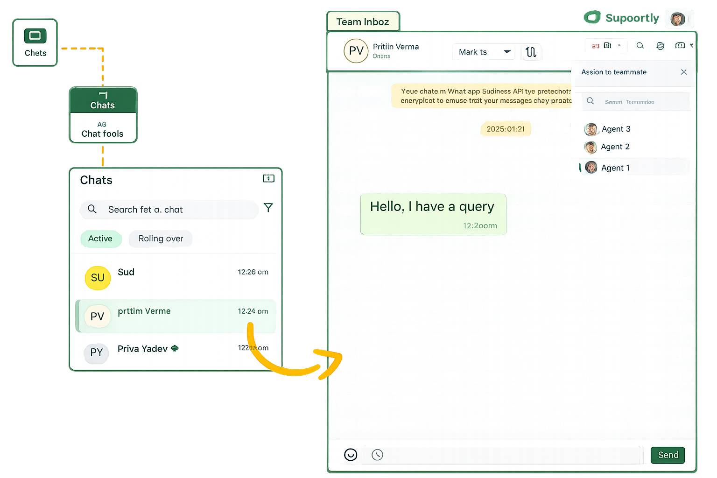Open the chat filter funnel icon
717x478 pixels.
pos(268,207)
